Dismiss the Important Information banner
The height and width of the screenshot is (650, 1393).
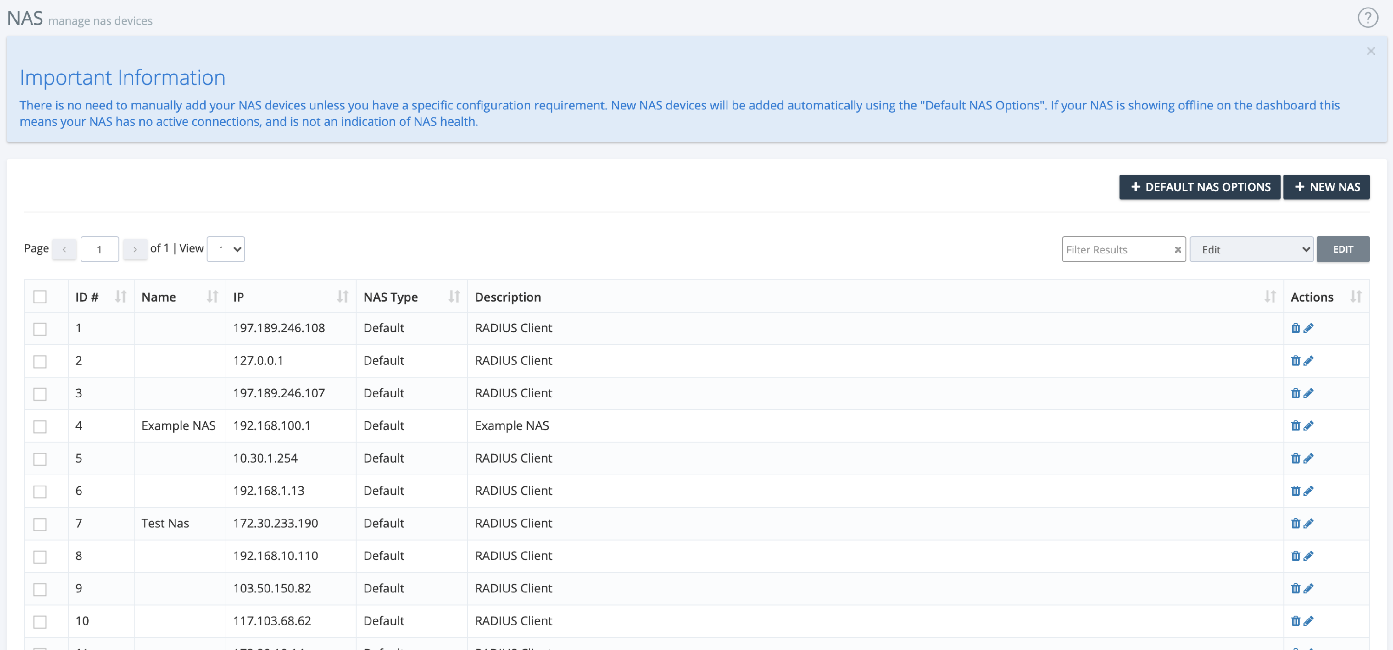coord(1370,51)
